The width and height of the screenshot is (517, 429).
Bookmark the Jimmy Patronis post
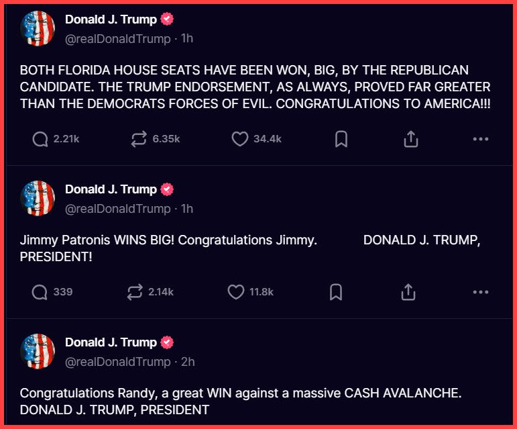336,292
